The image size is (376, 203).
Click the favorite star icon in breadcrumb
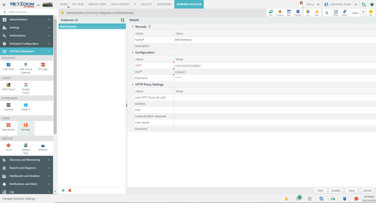click(62, 13)
